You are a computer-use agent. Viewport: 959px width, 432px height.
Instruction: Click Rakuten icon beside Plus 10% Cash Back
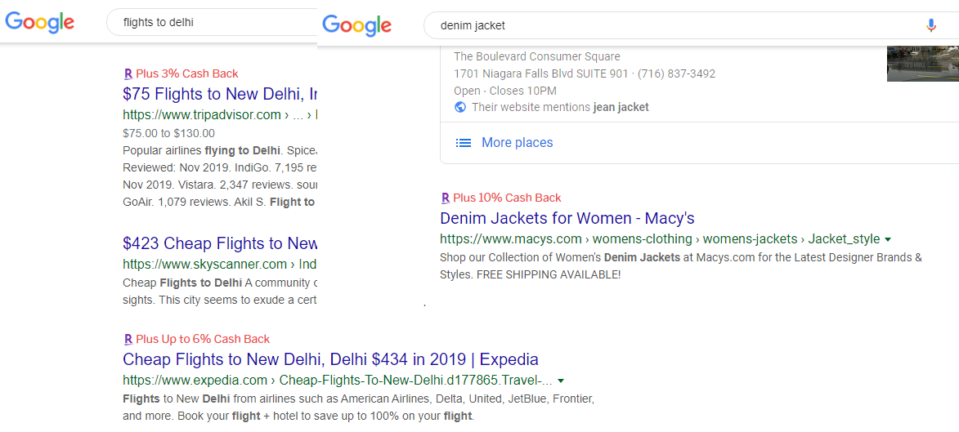point(446,198)
